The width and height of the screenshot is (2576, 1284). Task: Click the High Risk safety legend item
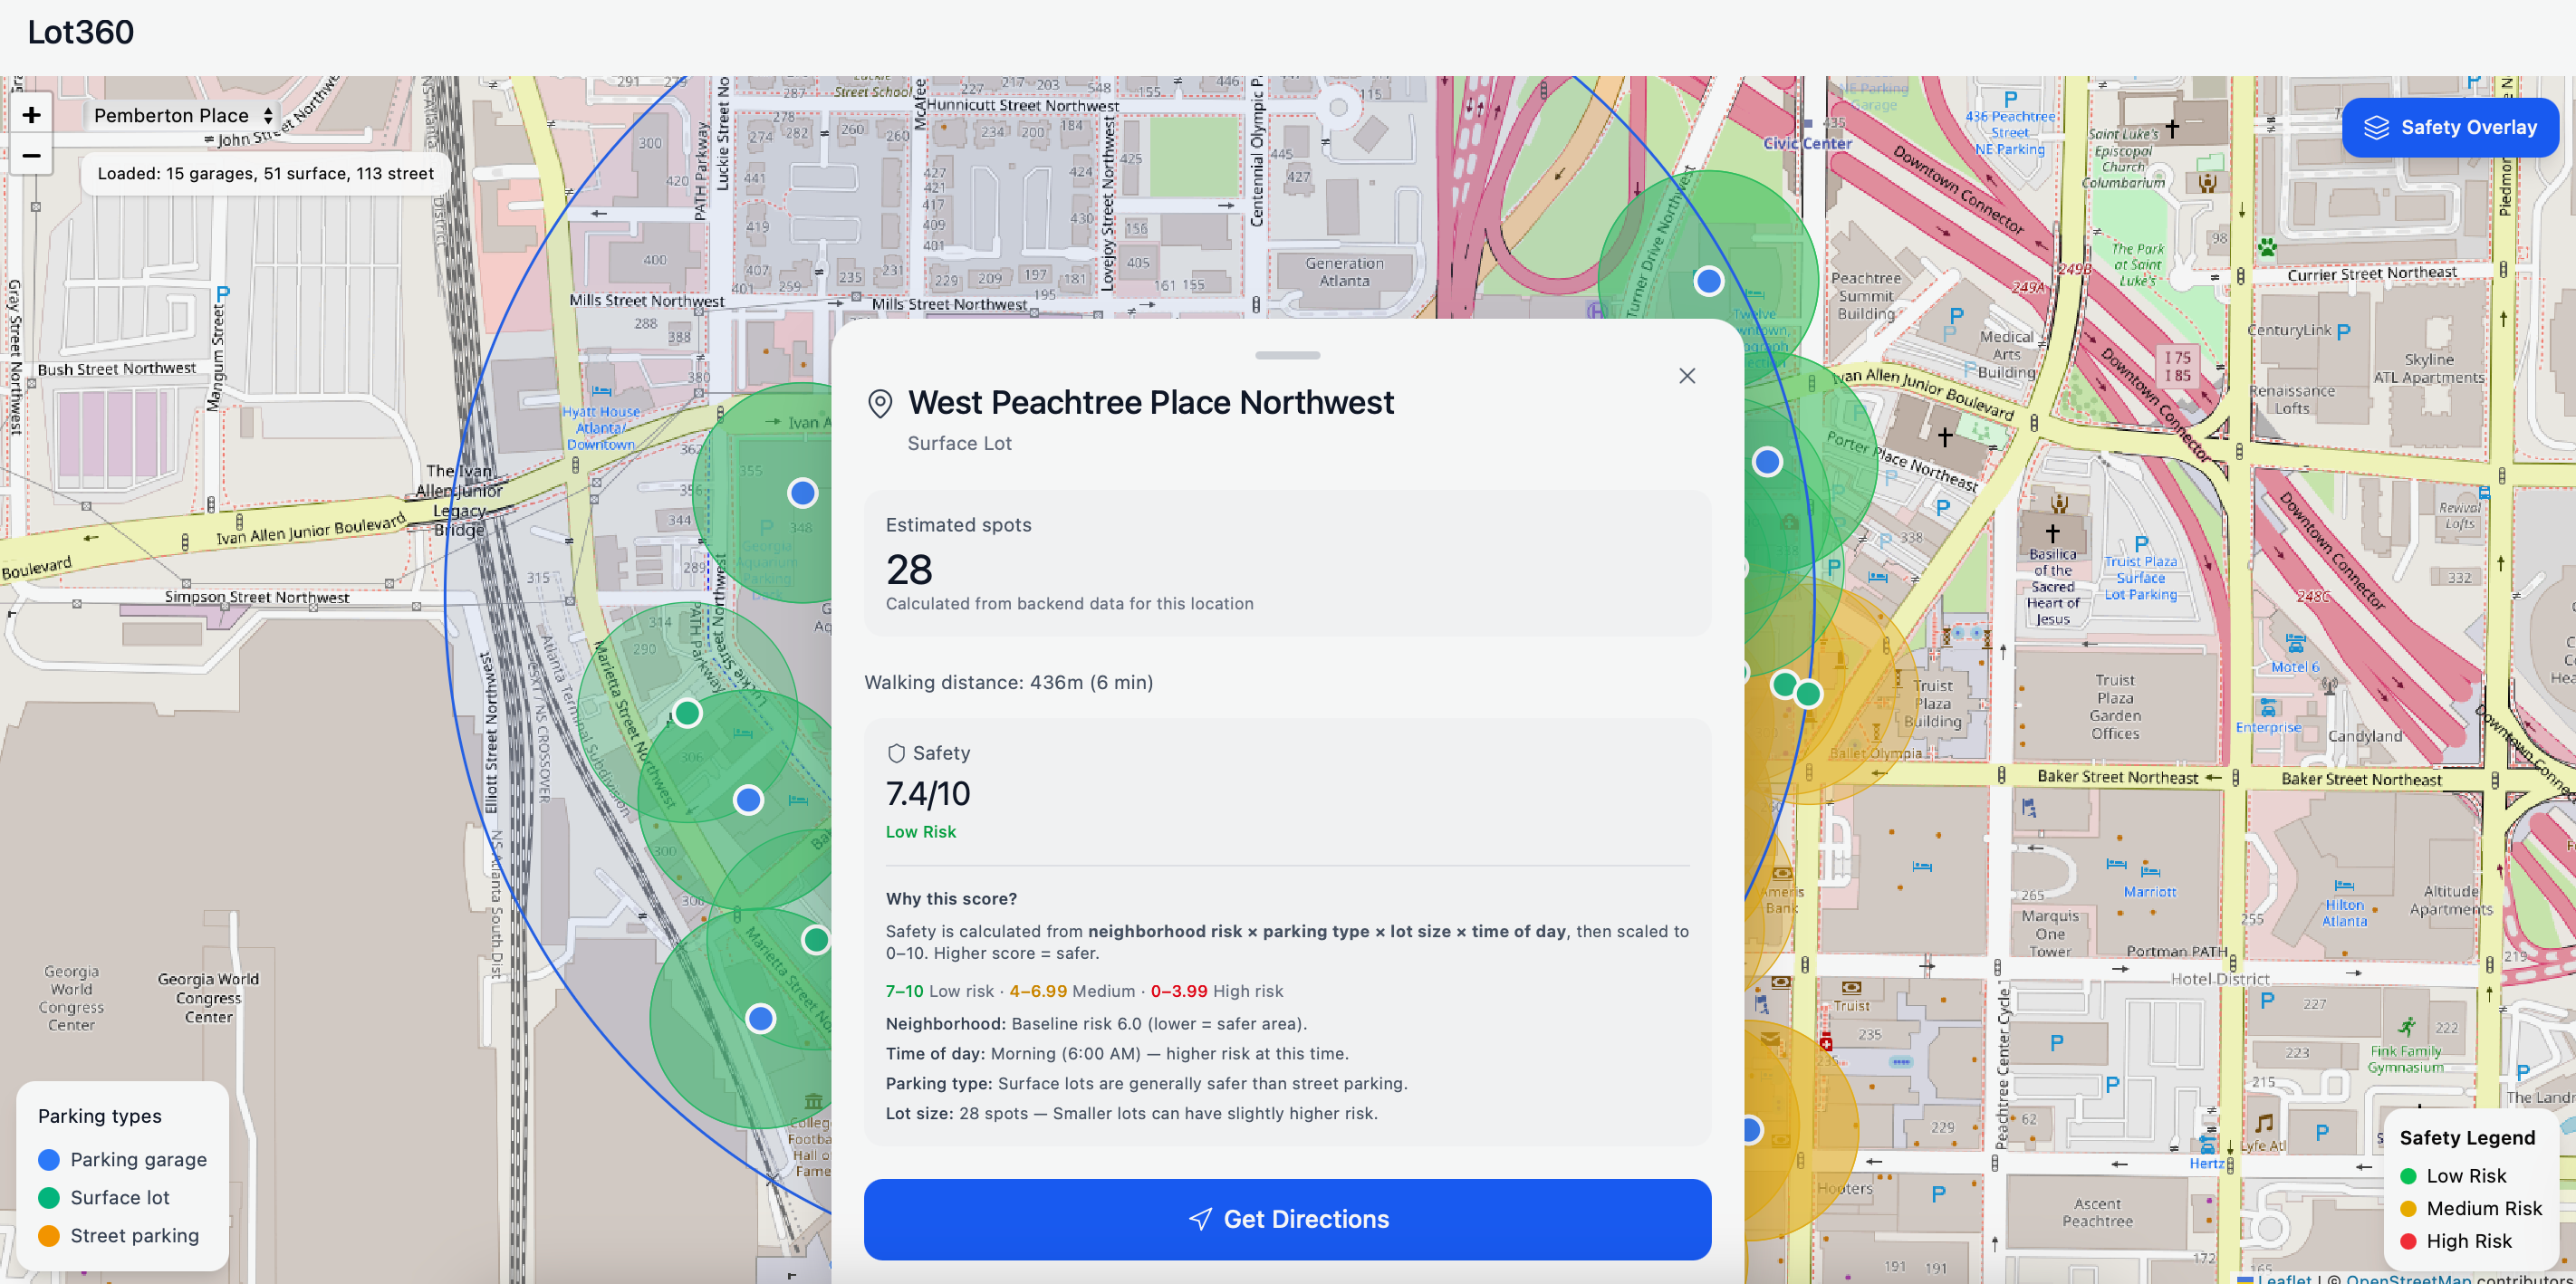[x=2468, y=1241]
